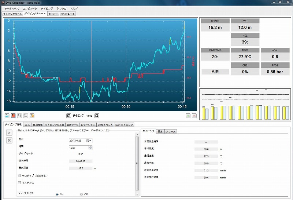This screenshot has width=293, height=200.
Task: Click the time spinner arrows beside 10:57
Action: tap(90, 148)
